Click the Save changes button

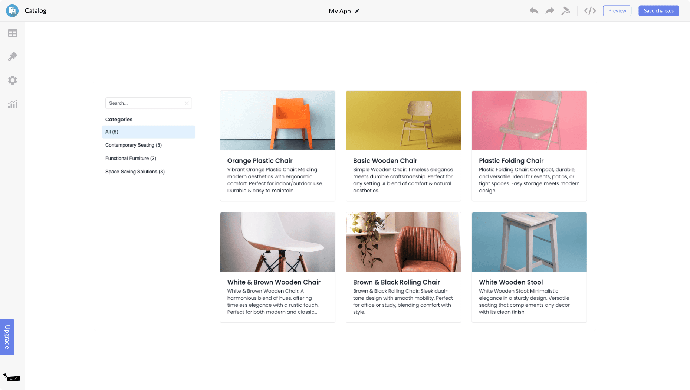[658, 11]
